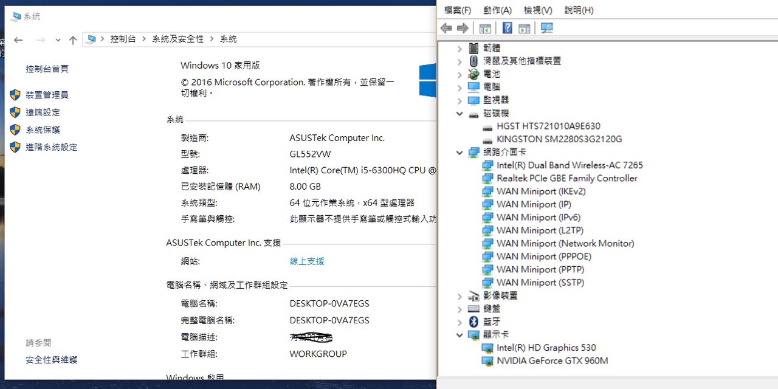The image size is (778, 389).
Task: Expand the 影像裝置 category
Action: [x=460, y=296]
